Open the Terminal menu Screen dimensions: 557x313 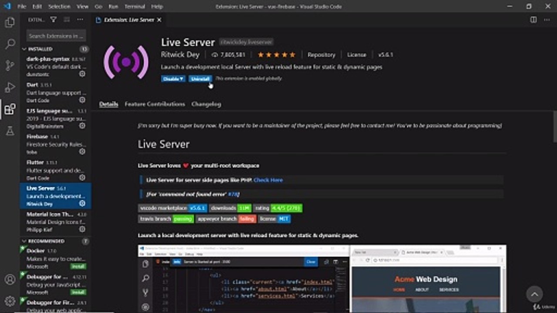(135, 7)
